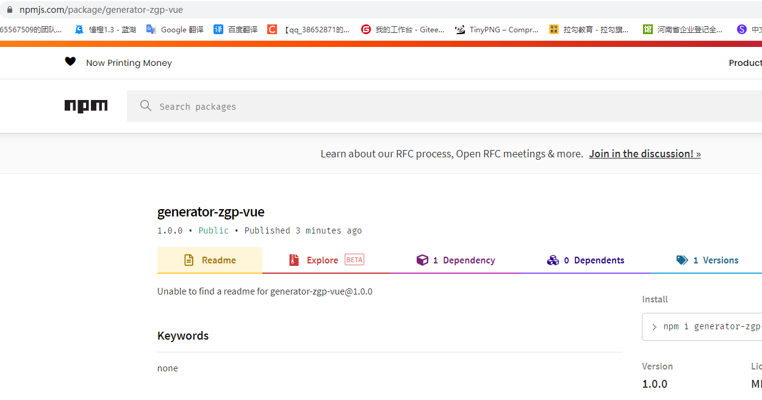Click the Unable to find a readme message
The image size is (762, 400).
265,291
